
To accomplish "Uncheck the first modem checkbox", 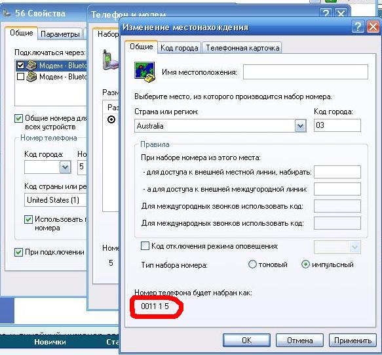I will (x=20, y=65).
